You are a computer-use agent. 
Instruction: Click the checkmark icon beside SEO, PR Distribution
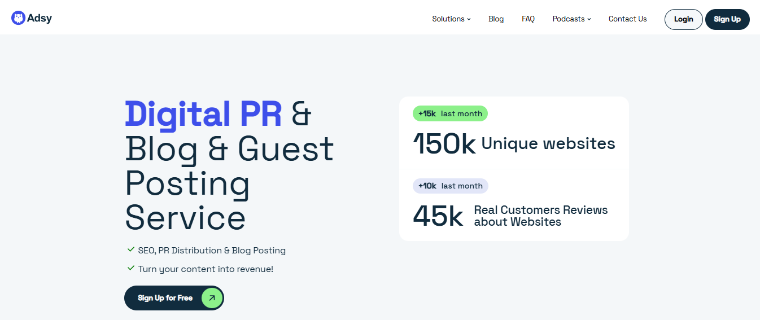[130, 249]
